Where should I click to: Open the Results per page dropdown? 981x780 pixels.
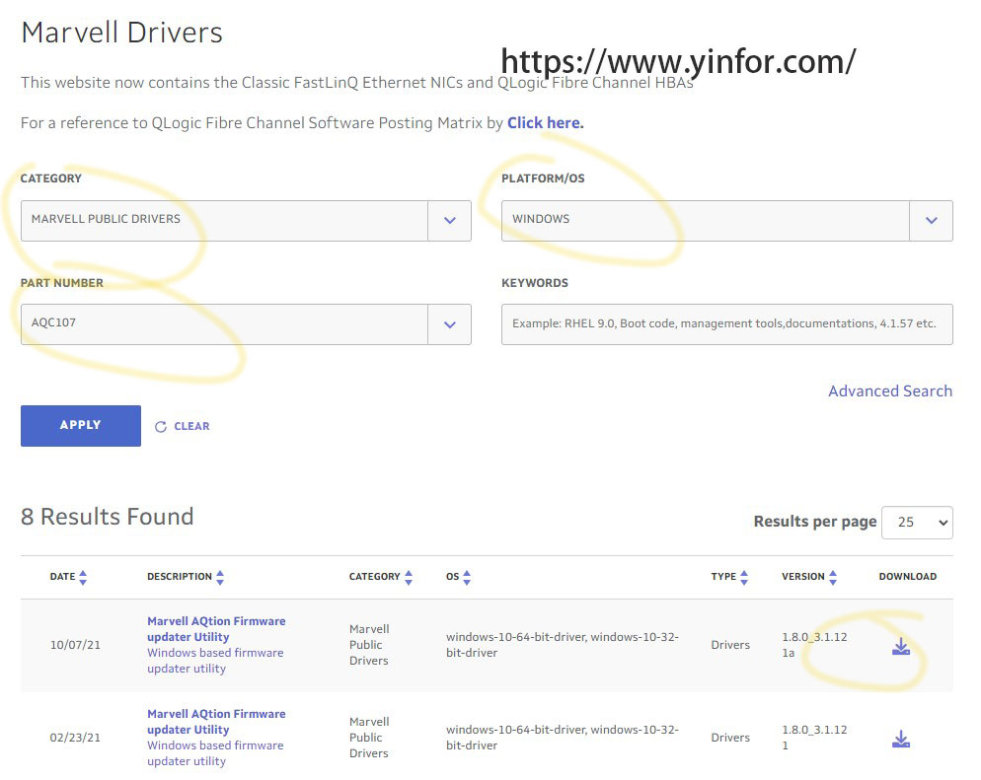917,522
